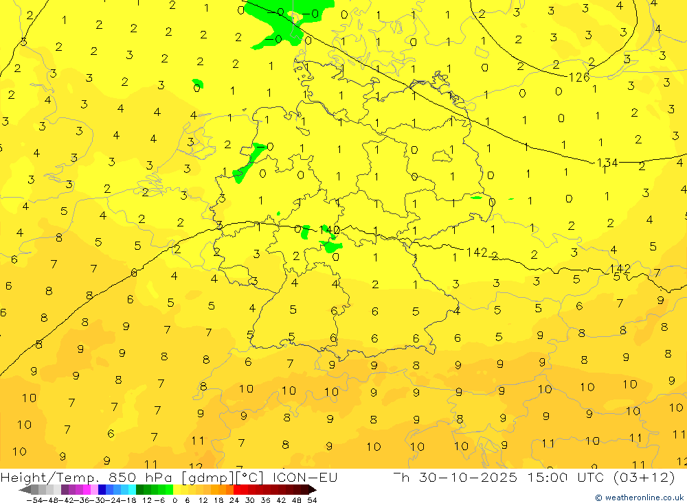Click the '(03+12)' run offset text
This screenshot has height=503, width=687.
pos(644,477)
